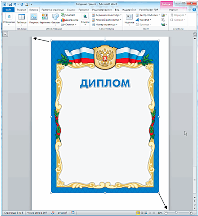The height and width of the screenshot is (216, 198).
Task: Expand the Фигуры (Shapes) dropdown
Action: [55, 19]
